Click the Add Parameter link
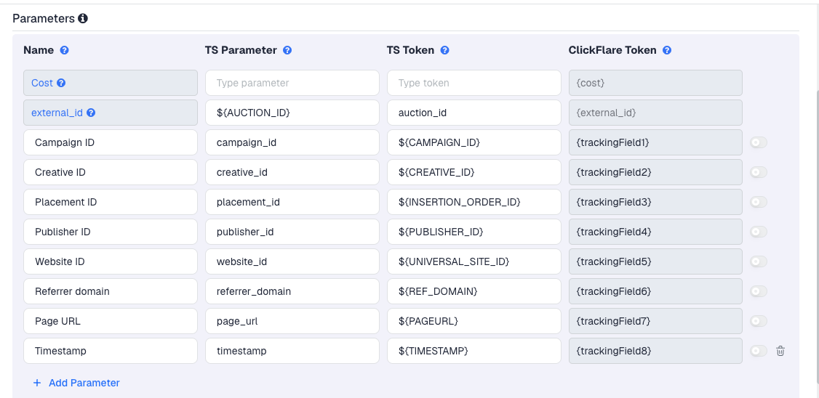Screen dimensions: 819x398 pyautogui.click(x=76, y=383)
